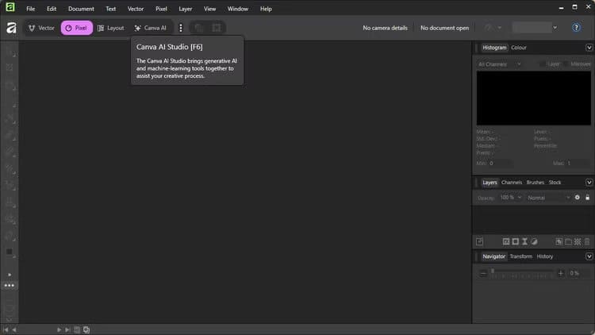Open the View menu
The height and width of the screenshot is (335, 595).
[x=210, y=9]
